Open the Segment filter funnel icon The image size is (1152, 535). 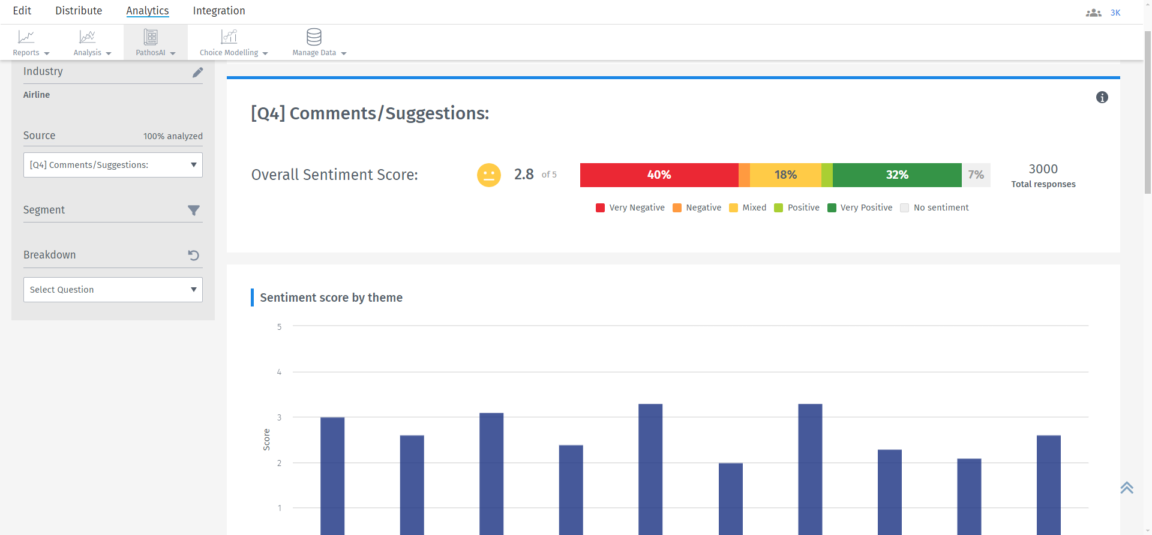194,211
